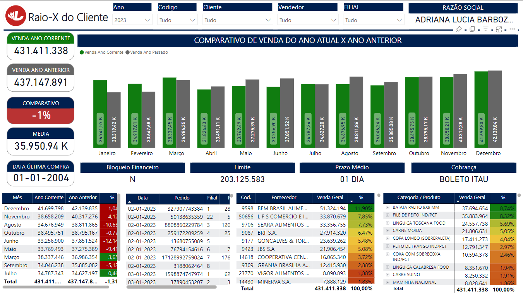This screenshot has height=300, width=523.
Task: Sort by the Pedido column header
Action: coord(182,198)
